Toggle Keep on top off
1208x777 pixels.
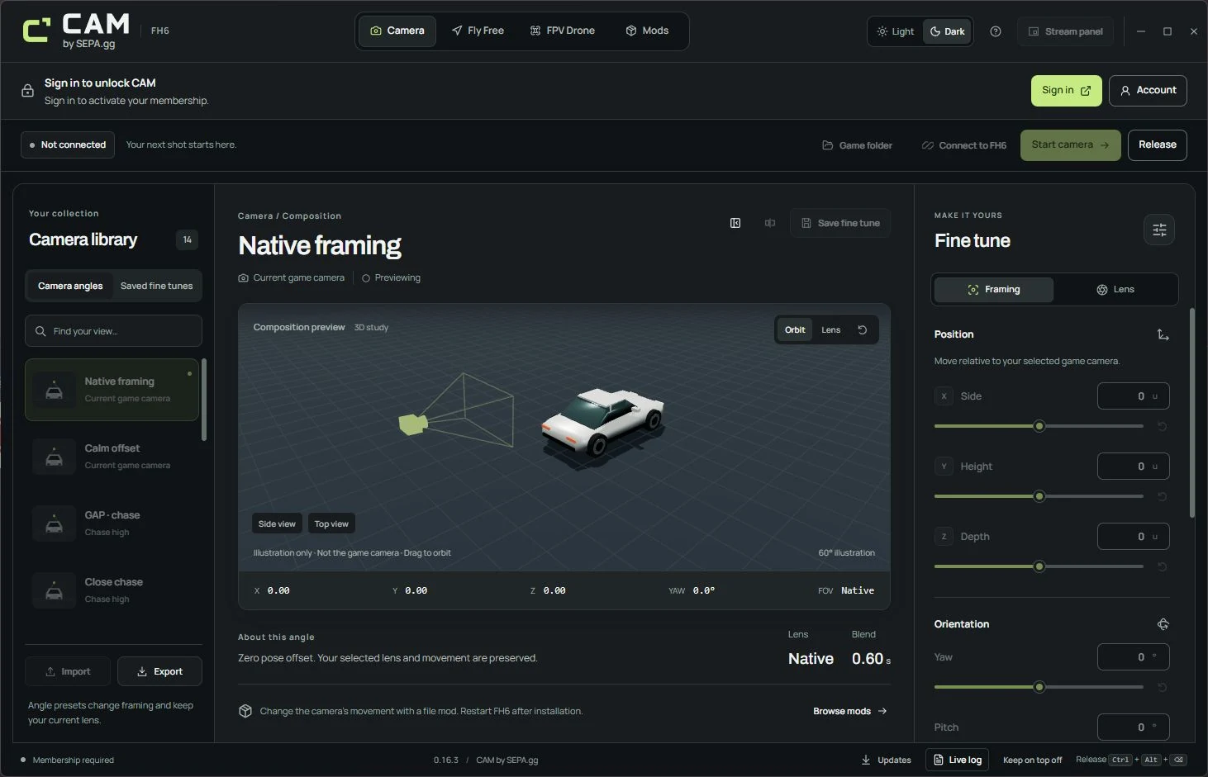pyautogui.click(x=1032, y=760)
